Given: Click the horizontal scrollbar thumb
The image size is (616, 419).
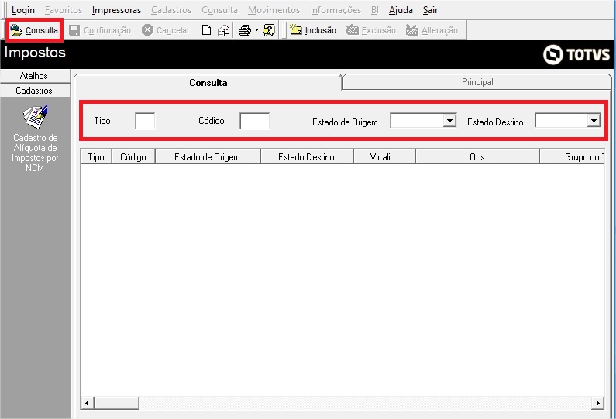Looking at the screenshot, I should click(116, 403).
